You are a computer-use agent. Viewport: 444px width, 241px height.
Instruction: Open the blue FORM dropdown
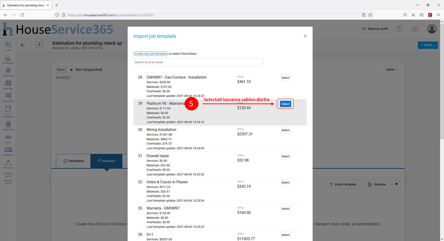[x=428, y=45]
